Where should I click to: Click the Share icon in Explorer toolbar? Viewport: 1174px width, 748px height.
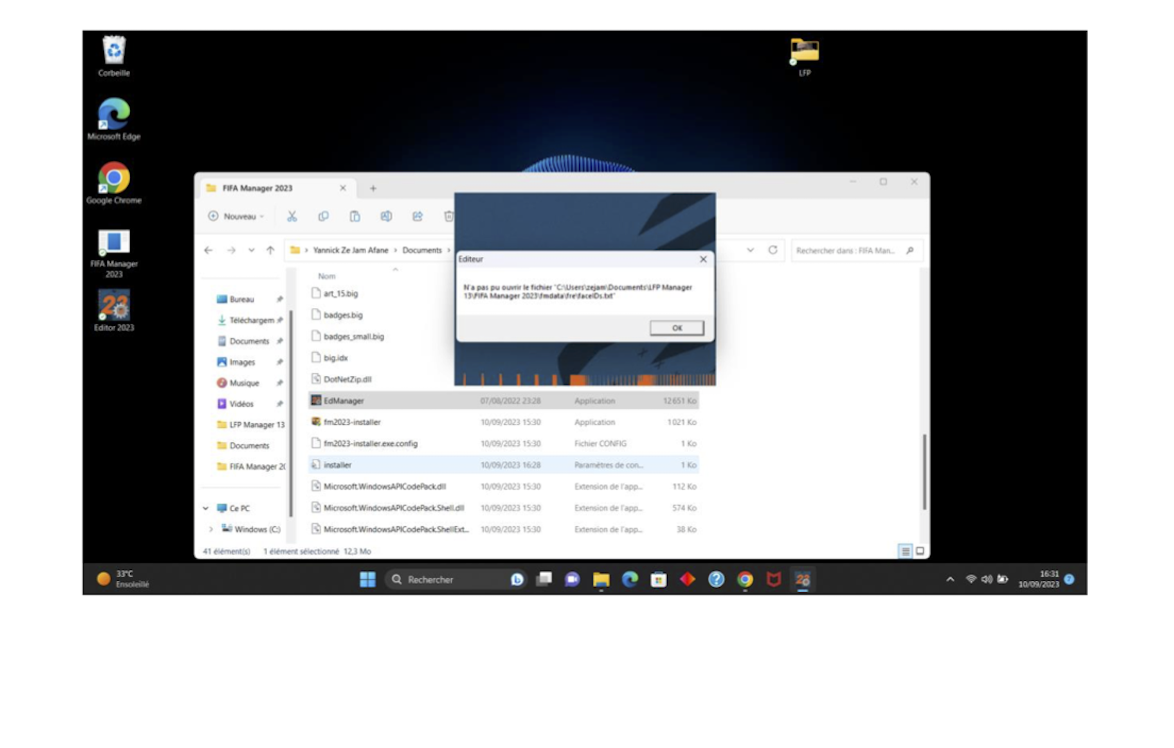point(417,216)
